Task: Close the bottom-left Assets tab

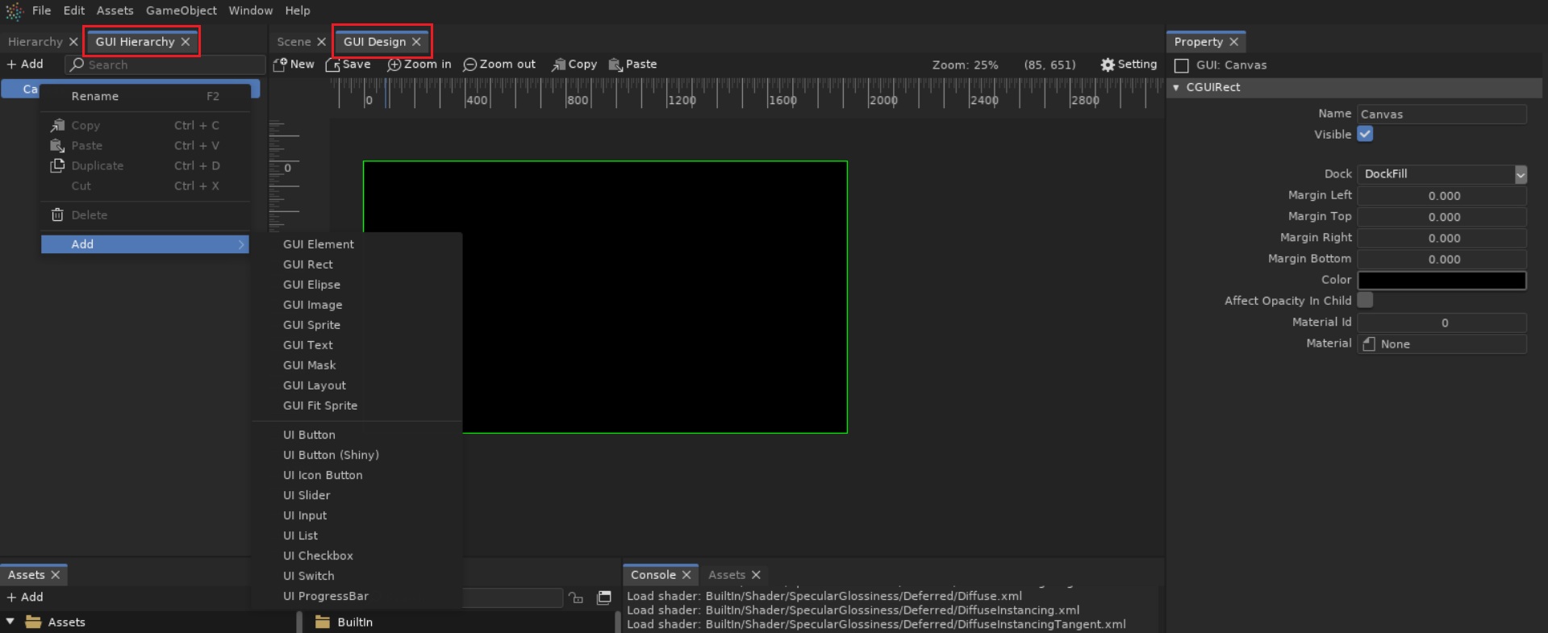Action: [x=56, y=575]
